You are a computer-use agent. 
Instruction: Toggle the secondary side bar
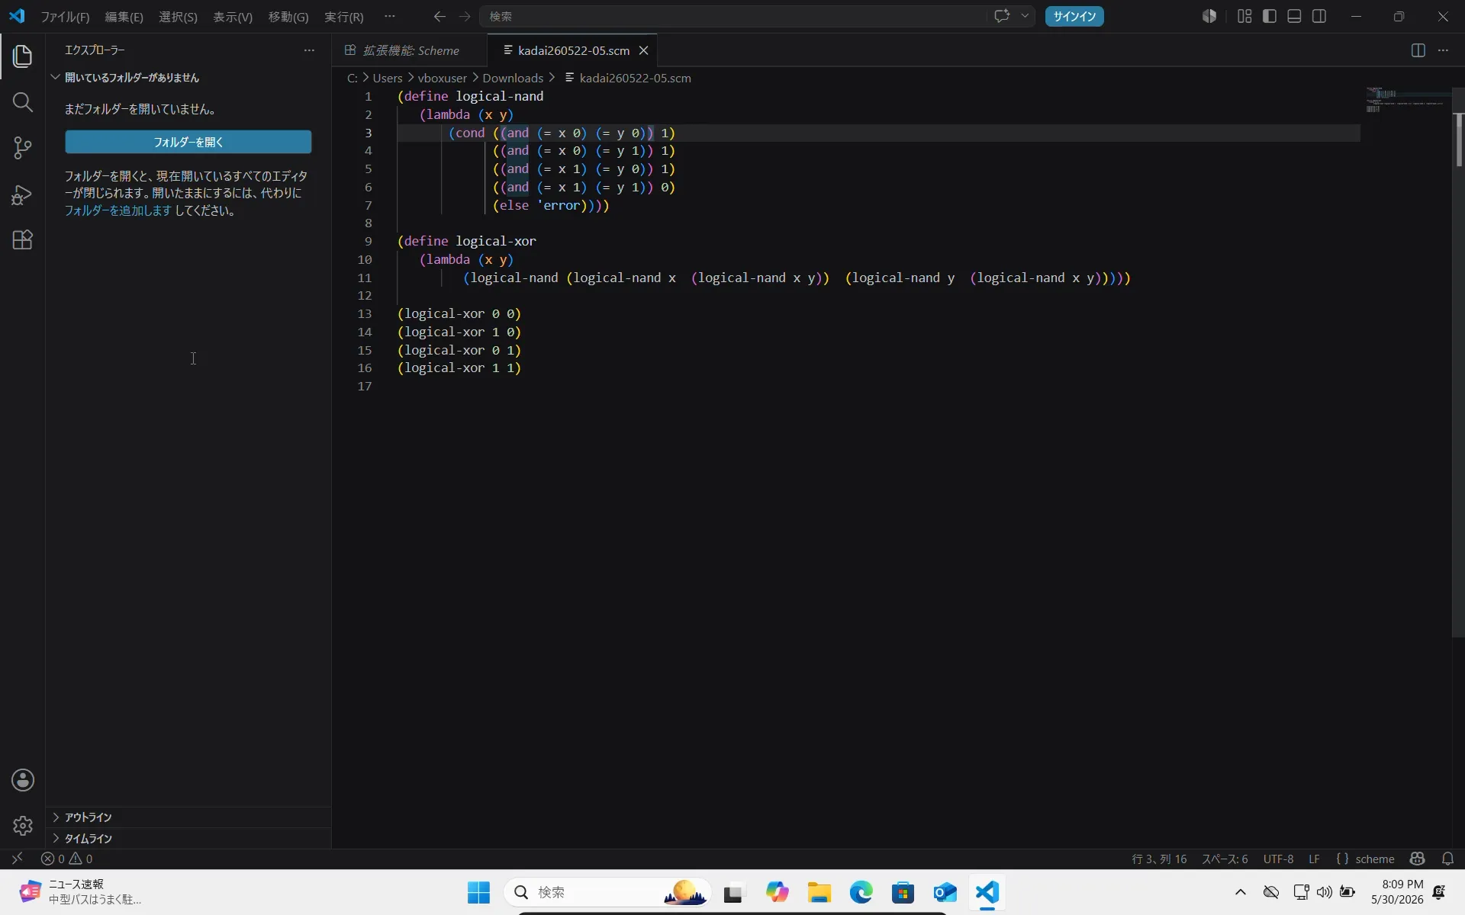(1319, 16)
